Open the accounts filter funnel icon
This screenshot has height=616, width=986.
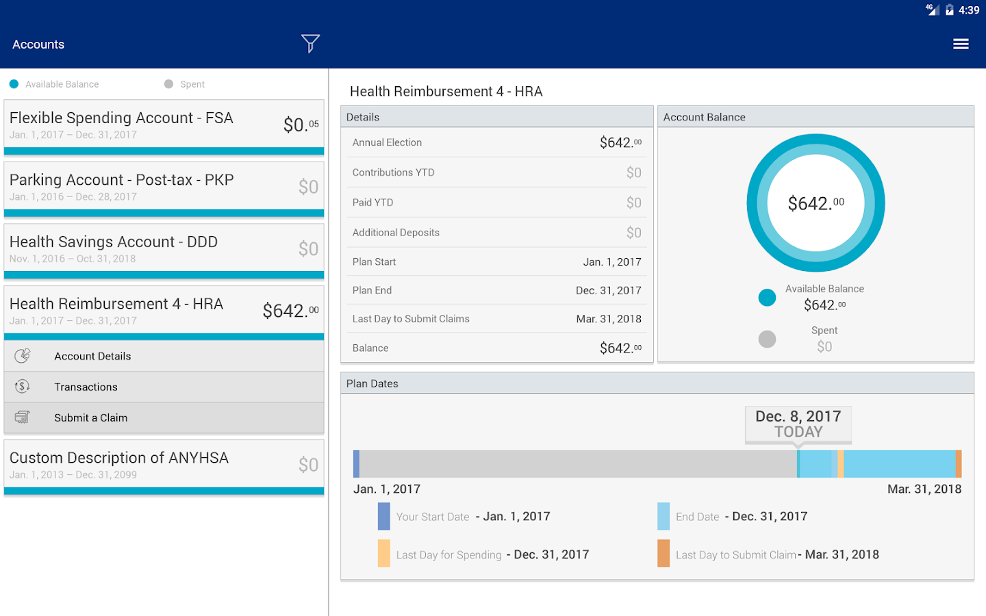[x=310, y=44]
